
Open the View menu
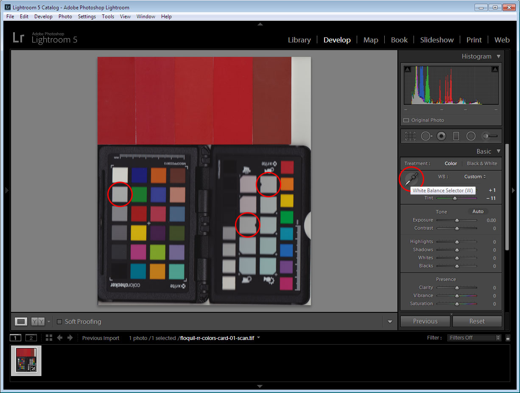[125, 17]
